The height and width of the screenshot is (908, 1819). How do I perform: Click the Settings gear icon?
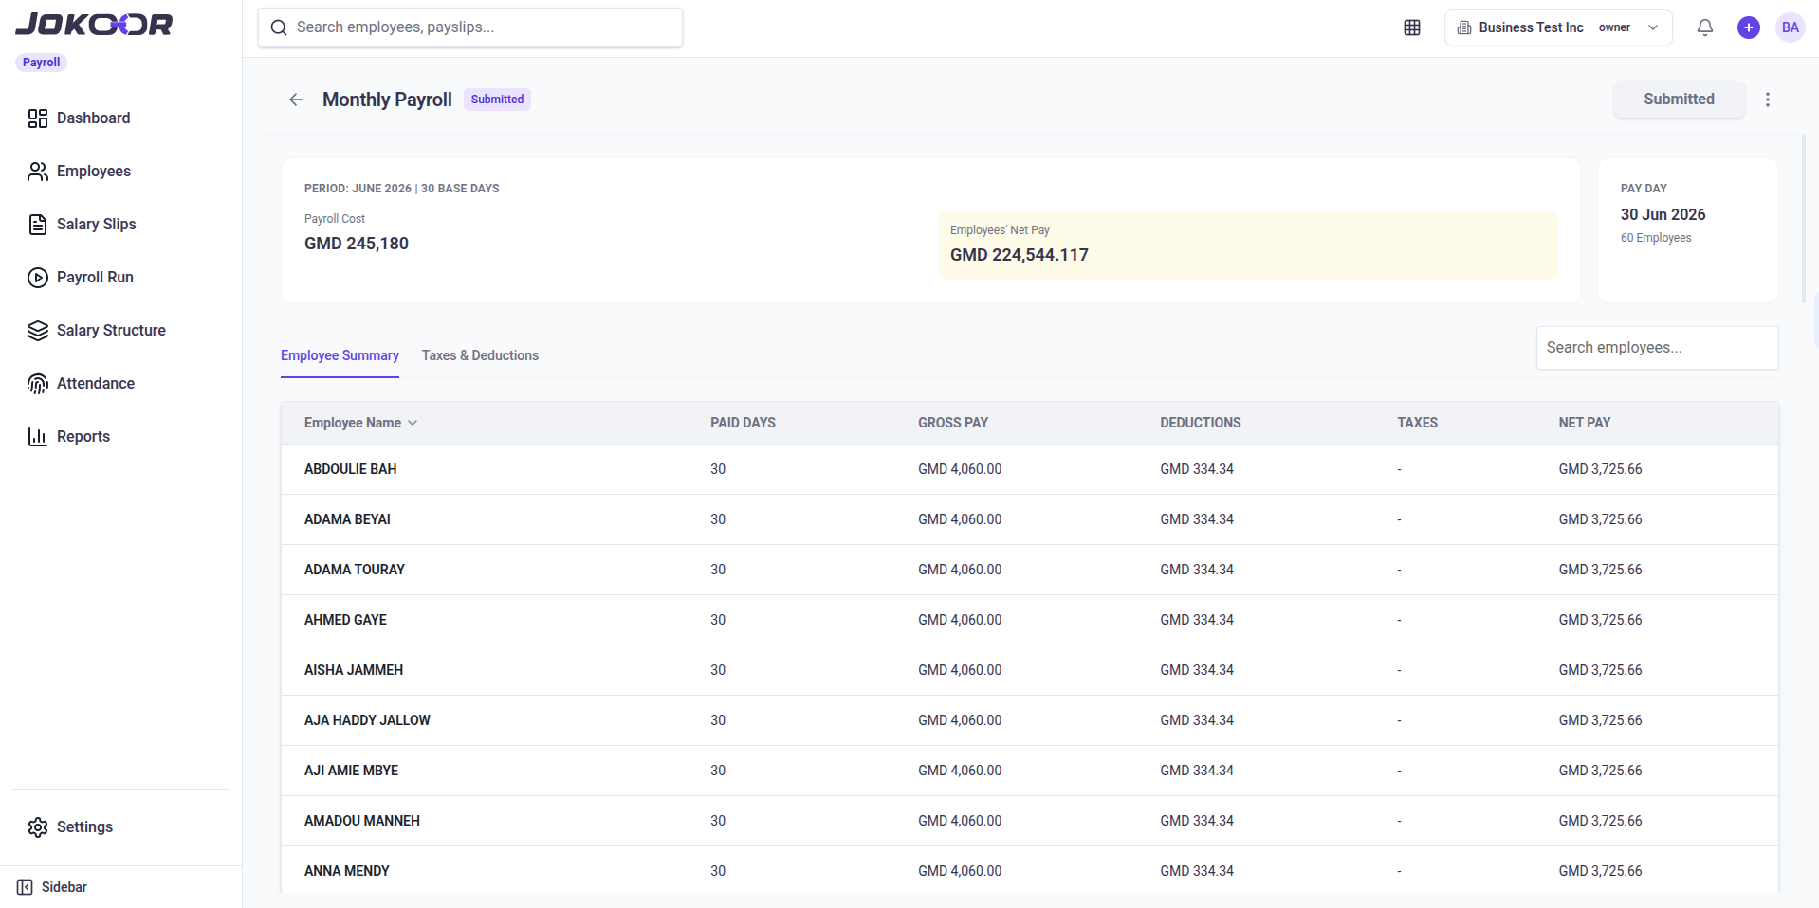pyautogui.click(x=38, y=827)
